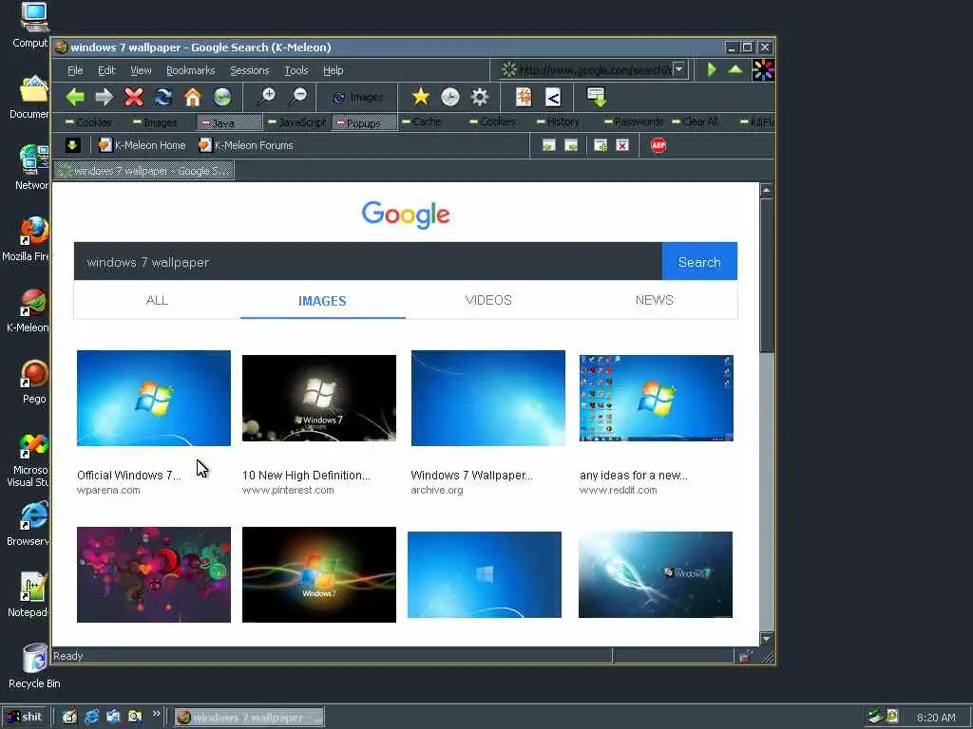Open the Official Windows 7 result title

[x=129, y=476]
